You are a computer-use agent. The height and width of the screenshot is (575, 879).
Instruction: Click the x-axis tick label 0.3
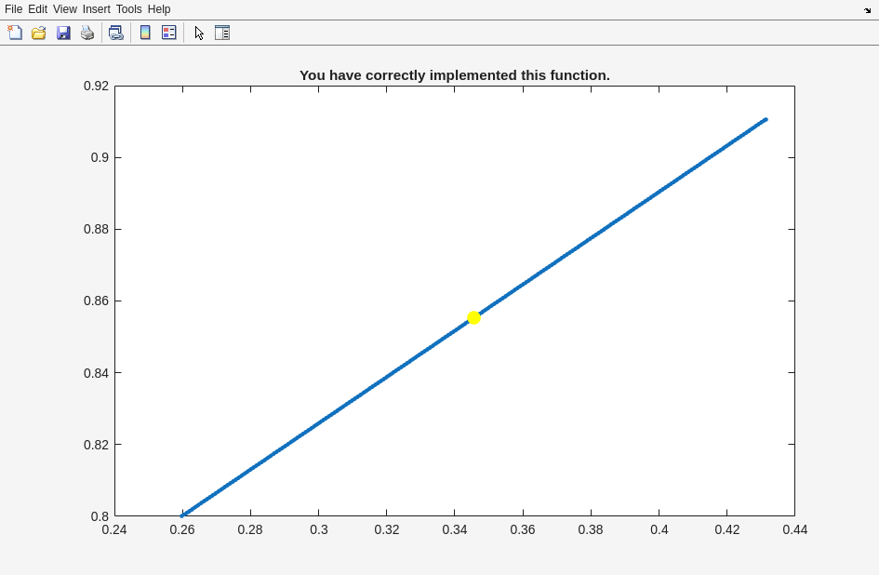pos(319,529)
